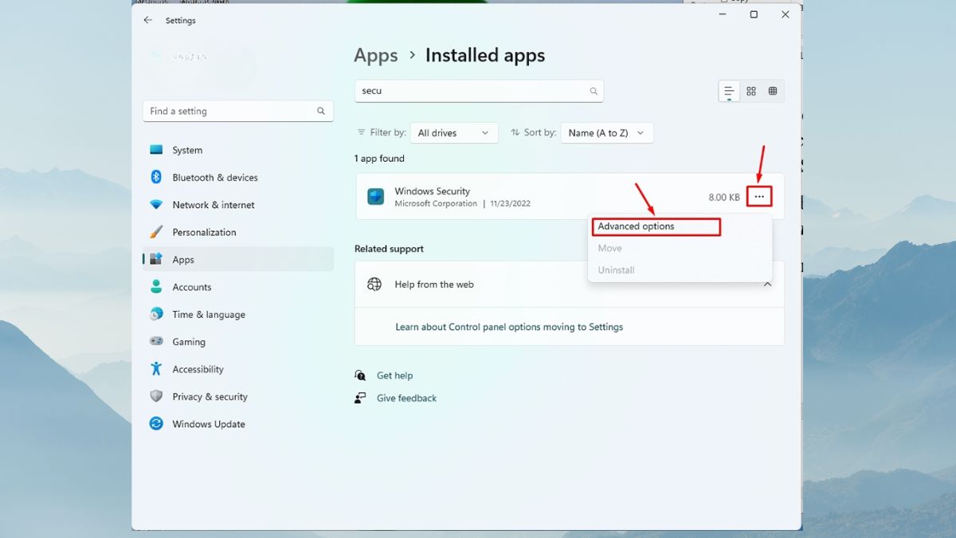Switch to grid view layout
This screenshot has height=538, width=956.
[751, 92]
